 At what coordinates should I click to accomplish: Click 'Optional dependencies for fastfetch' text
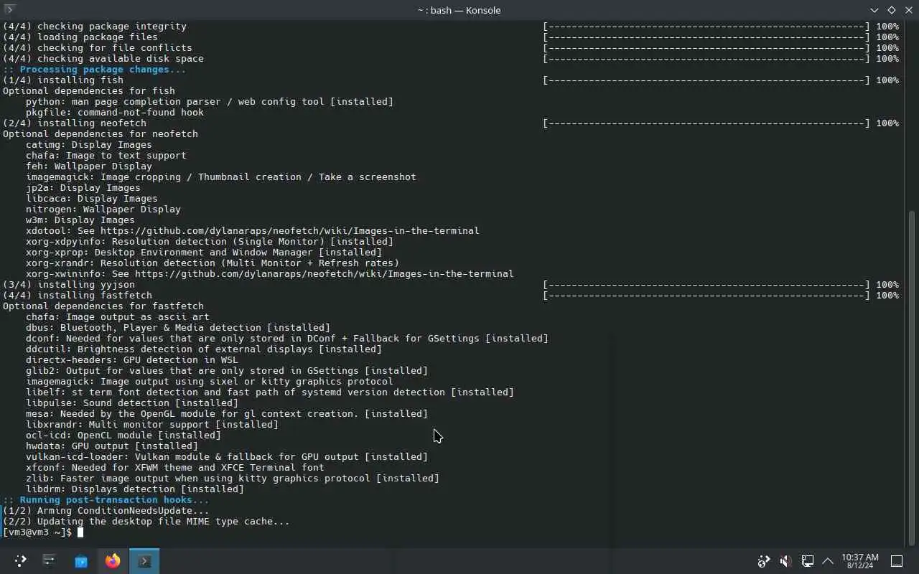click(103, 306)
